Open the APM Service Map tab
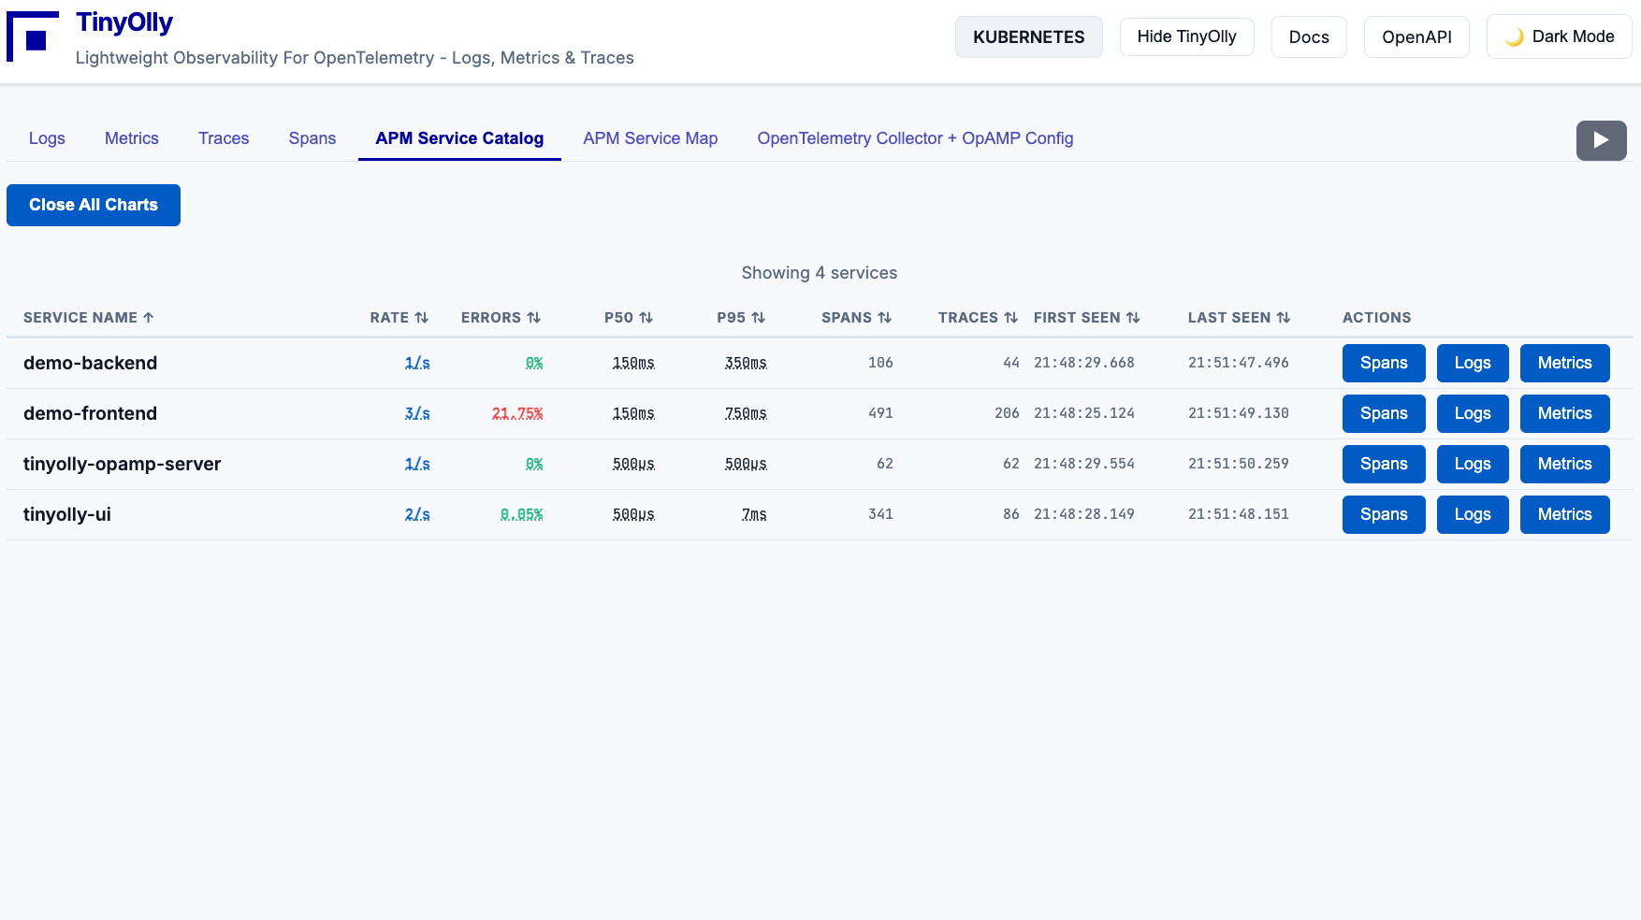Viewport: 1641px width, 920px height. pyautogui.click(x=650, y=138)
